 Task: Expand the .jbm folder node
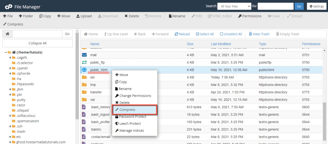tap(10, 89)
